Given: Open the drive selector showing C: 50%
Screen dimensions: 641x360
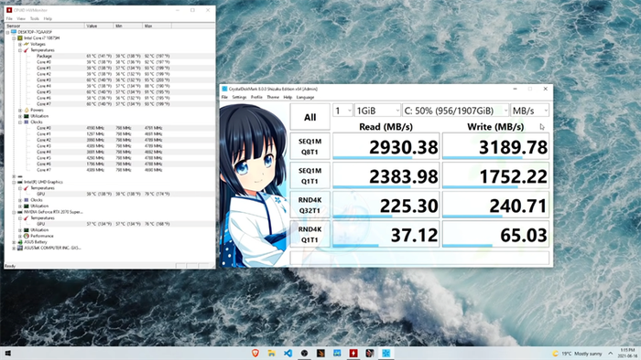Looking at the screenshot, I should [x=455, y=111].
